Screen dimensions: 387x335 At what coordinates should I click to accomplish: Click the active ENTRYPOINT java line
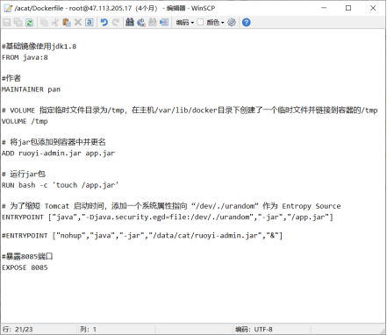168,217
